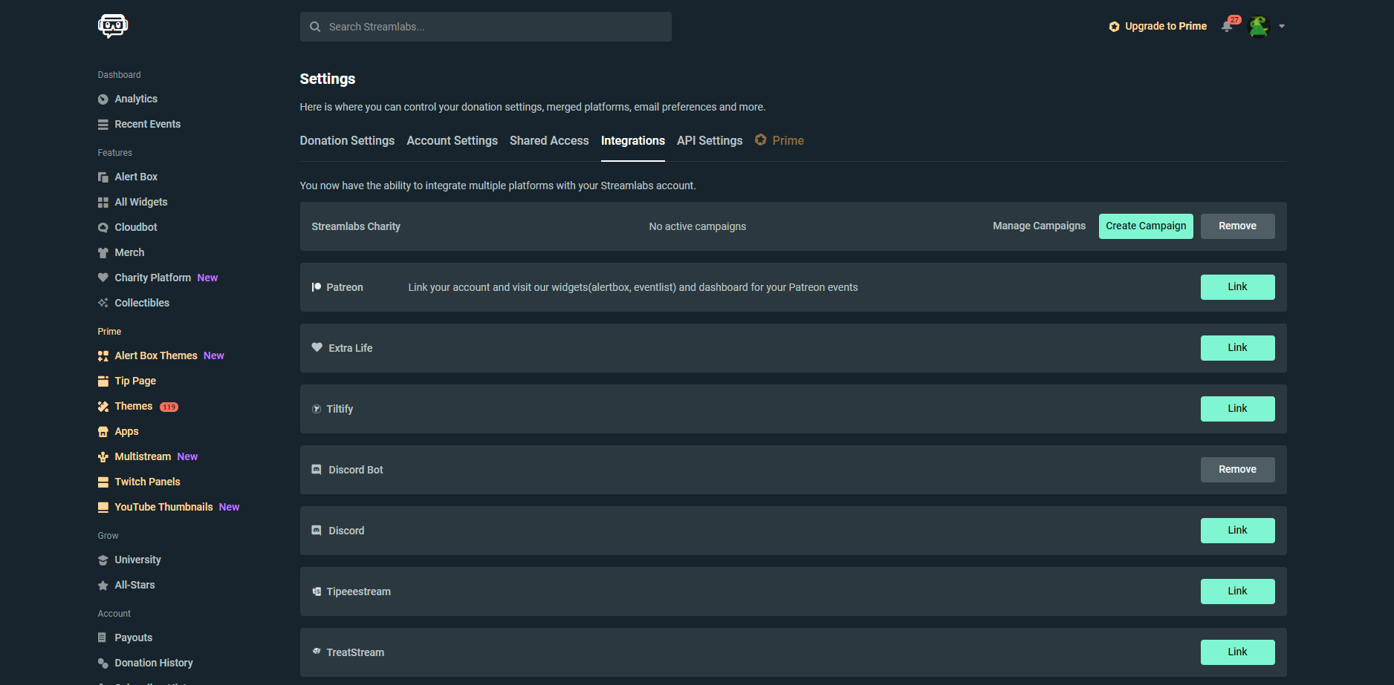Go to the API Settings tab
This screenshot has width=1394, height=685.
pos(710,140)
